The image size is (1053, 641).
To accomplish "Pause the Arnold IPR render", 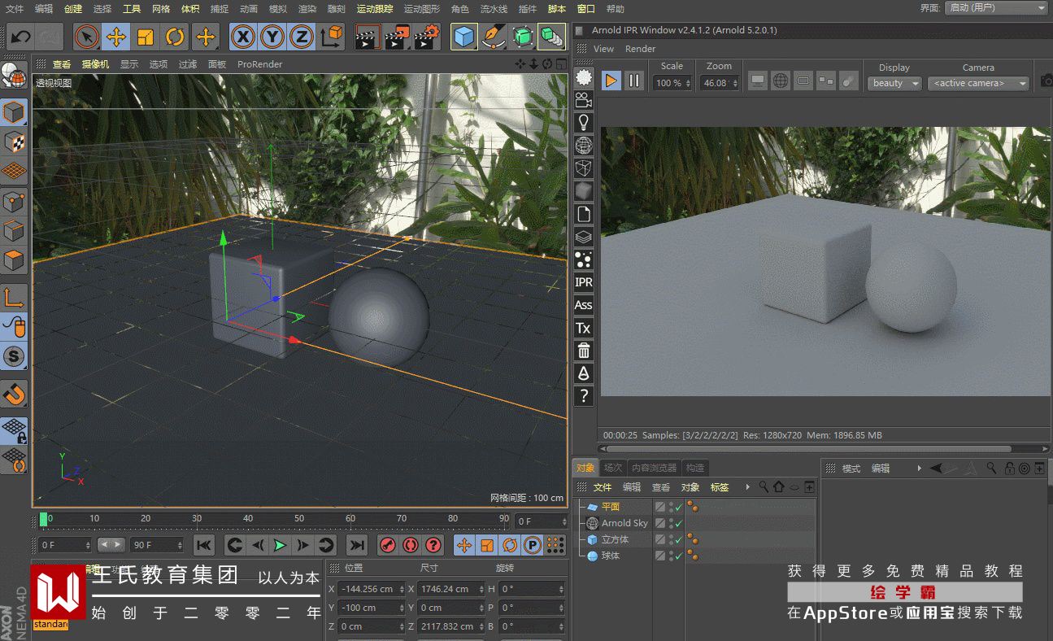I will tap(634, 81).
